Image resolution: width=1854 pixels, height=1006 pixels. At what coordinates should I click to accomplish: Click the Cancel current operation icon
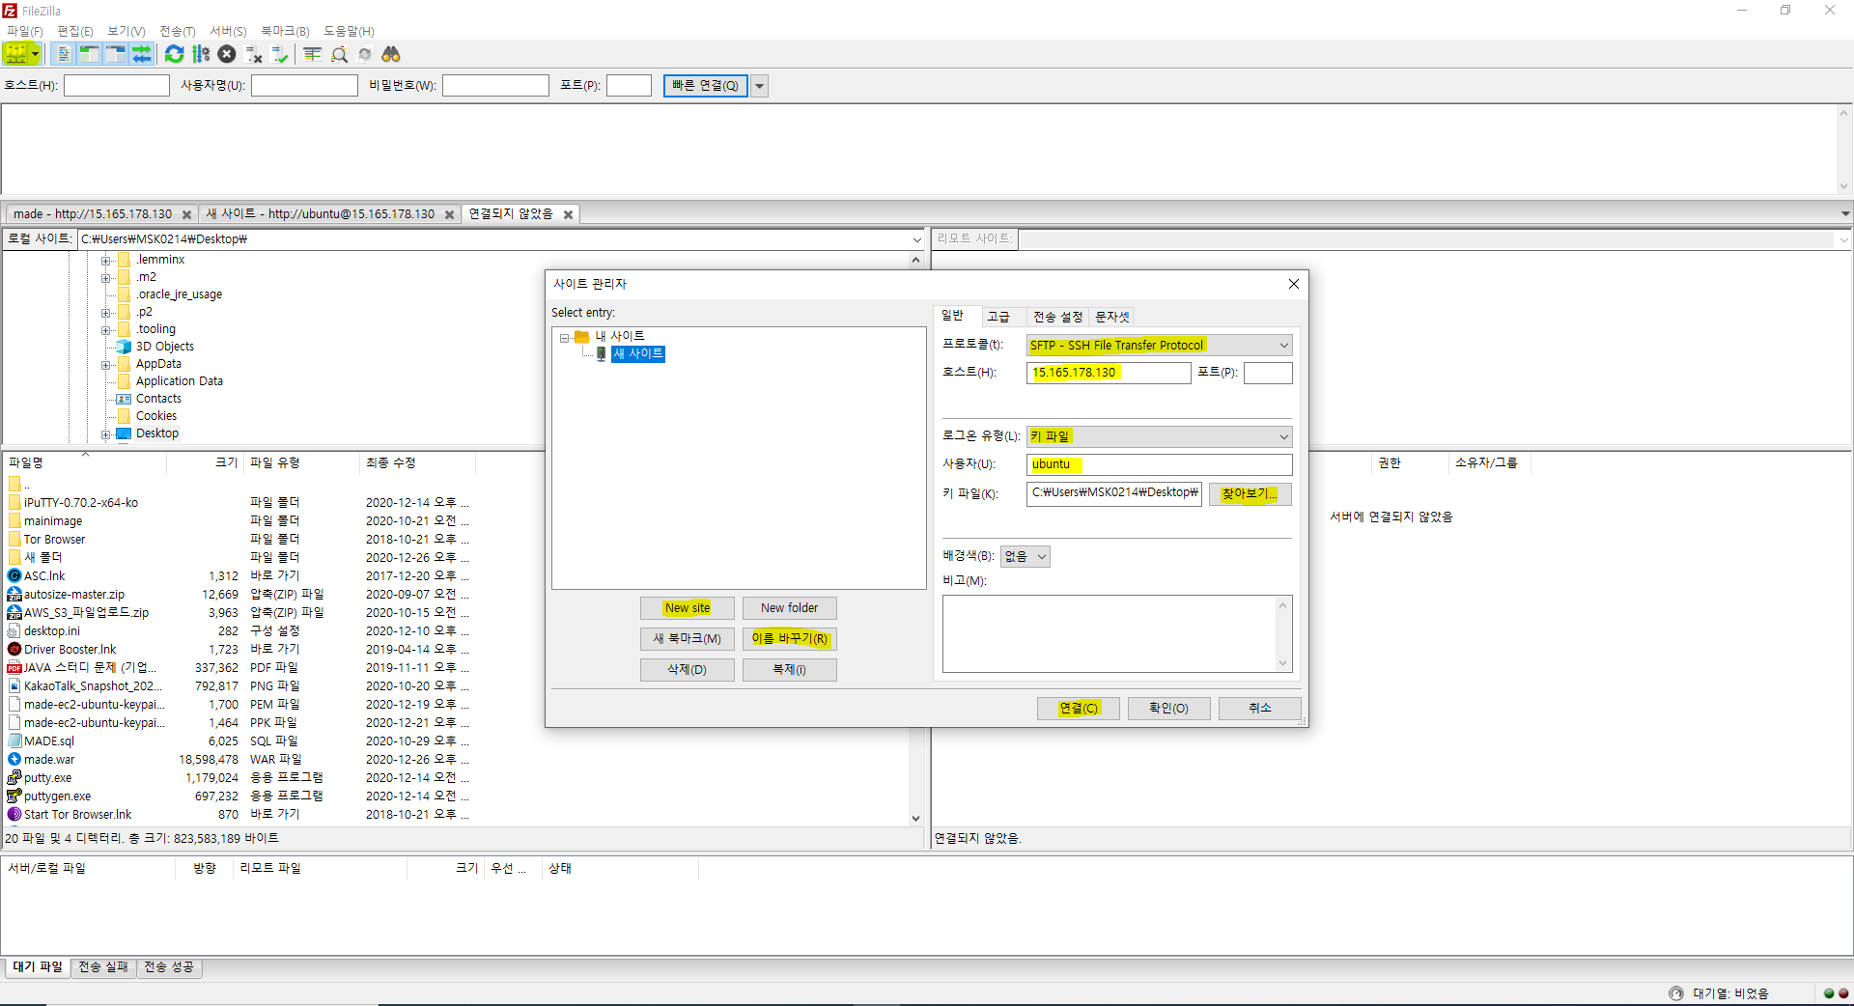[x=227, y=54]
